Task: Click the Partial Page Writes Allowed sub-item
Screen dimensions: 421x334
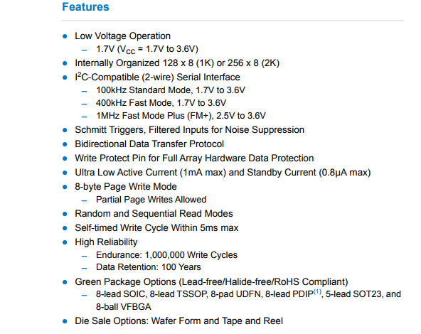Action: tap(151, 200)
